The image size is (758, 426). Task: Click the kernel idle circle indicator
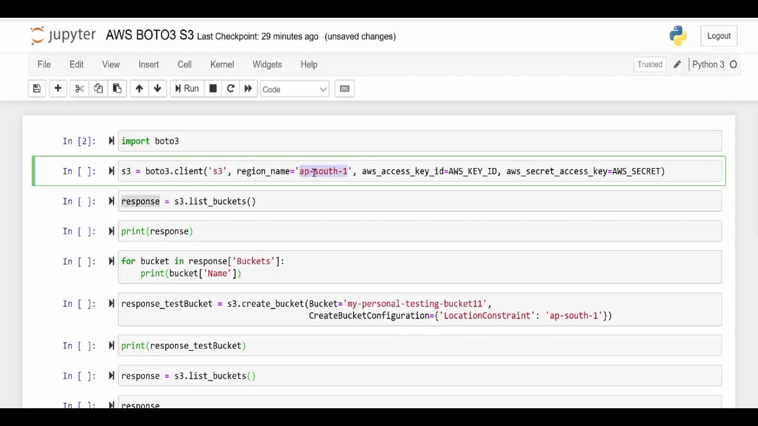coord(733,64)
